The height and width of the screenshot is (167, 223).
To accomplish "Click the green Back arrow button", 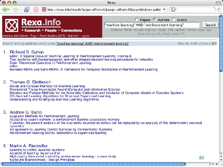I will coord(5,10).
